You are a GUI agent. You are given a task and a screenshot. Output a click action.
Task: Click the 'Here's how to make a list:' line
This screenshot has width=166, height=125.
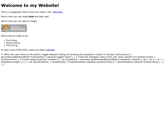pyautogui.click(x=15, y=36)
